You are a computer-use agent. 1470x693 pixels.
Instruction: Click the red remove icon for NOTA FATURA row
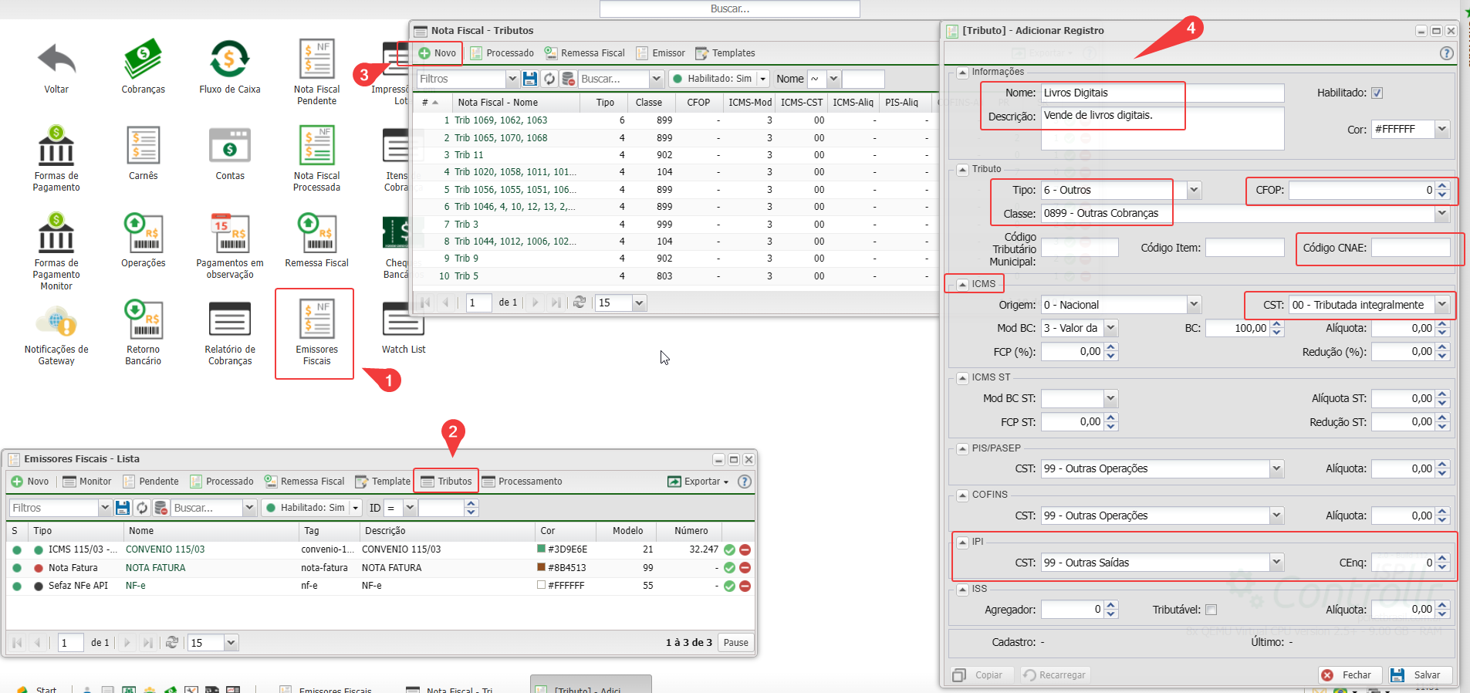tap(745, 568)
